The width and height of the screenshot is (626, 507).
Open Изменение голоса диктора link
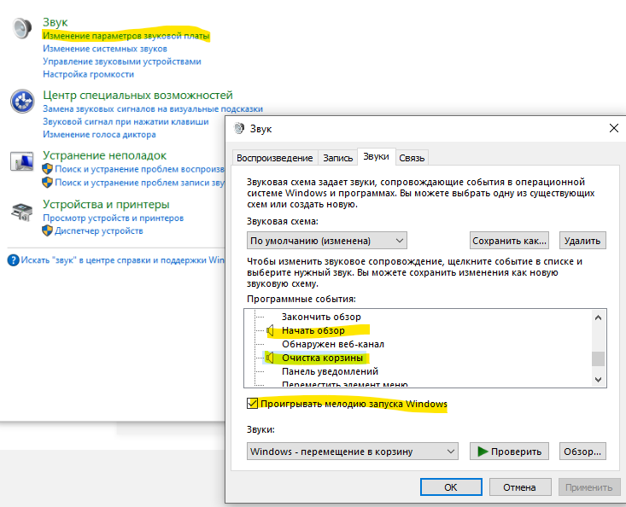(99, 134)
